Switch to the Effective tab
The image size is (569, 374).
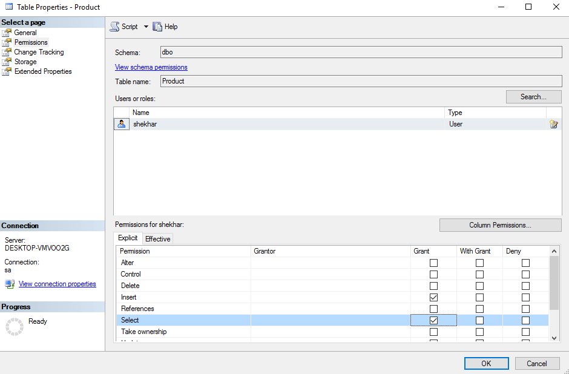(157, 238)
